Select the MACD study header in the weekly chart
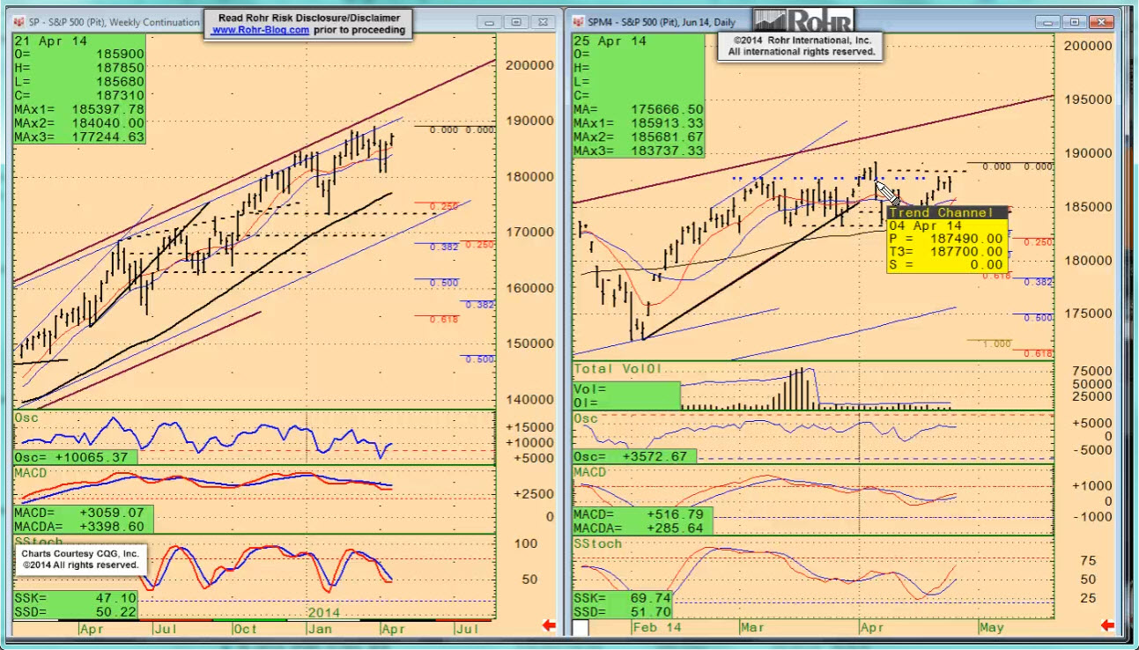1139x650 pixels. (31, 473)
